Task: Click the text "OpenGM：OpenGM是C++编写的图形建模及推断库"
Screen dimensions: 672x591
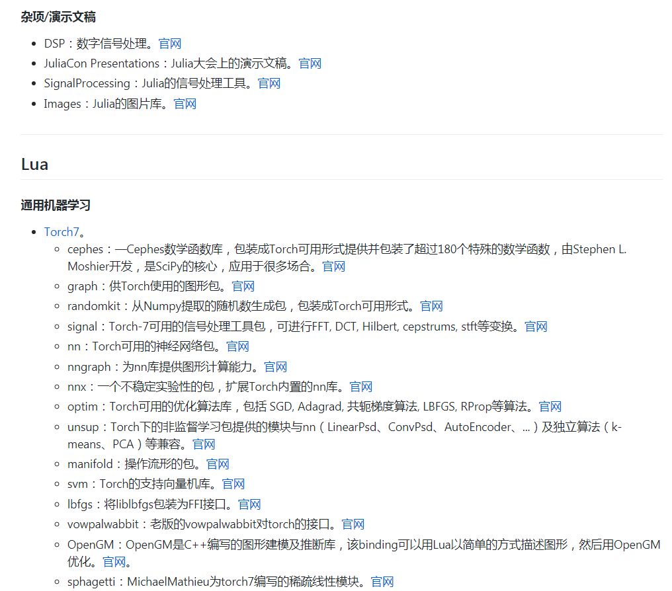Action: (x=202, y=545)
